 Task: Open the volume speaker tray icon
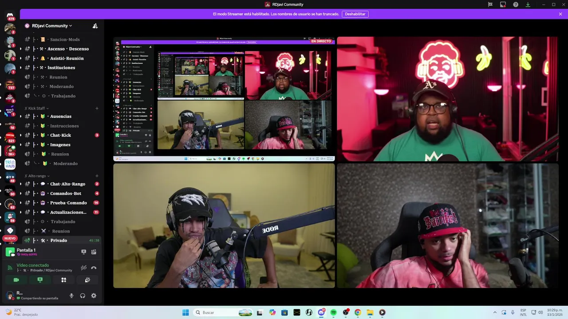(x=540, y=312)
